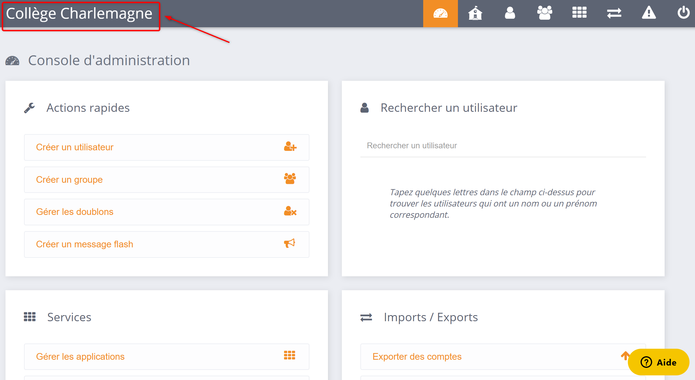Click the Imports / Exports heading text
The height and width of the screenshot is (380, 695).
(431, 317)
